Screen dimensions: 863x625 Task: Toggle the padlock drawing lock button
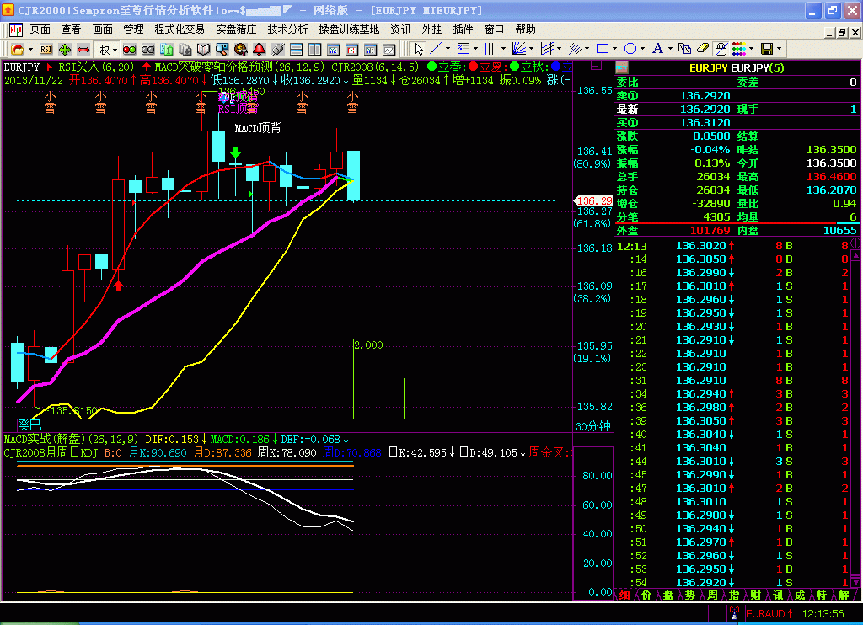click(x=721, y=49)
